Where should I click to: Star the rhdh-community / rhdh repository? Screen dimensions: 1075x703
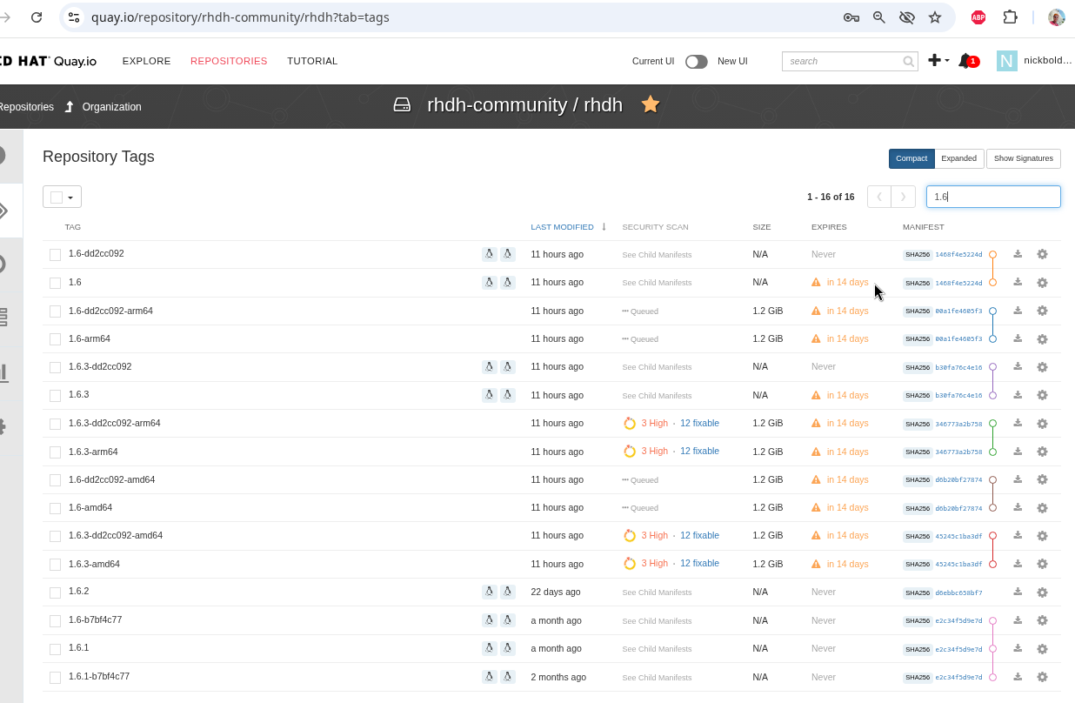pos(651,104)
